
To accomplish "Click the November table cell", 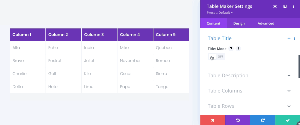I will pos(135,61).
